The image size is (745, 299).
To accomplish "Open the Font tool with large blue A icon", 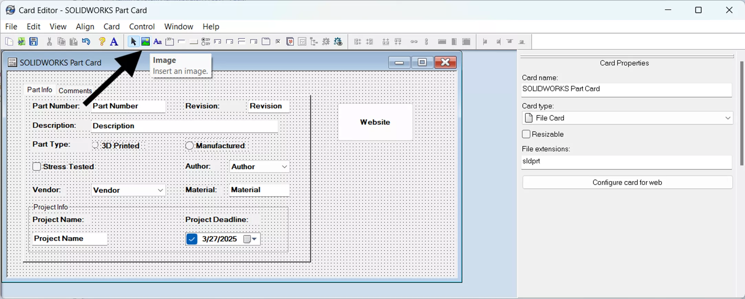I will [x=114, y=42].
